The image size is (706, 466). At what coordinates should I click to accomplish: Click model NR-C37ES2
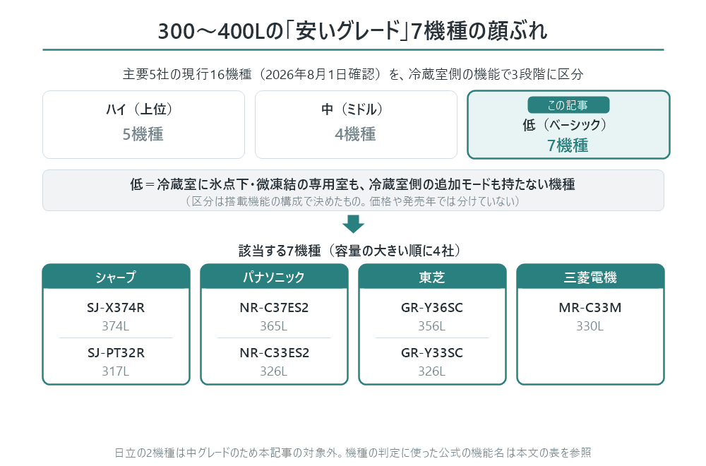274,308
